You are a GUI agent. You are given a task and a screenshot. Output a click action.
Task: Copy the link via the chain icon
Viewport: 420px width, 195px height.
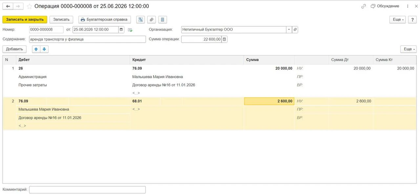click(364, 6)
